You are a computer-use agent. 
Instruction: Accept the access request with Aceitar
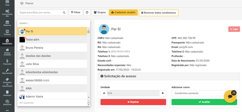(204, 102)
